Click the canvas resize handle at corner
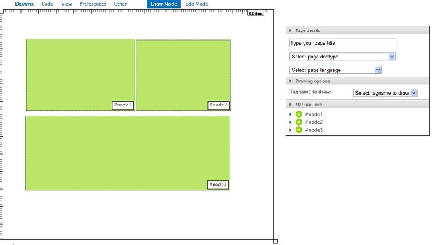Screen dimensions: 432x245 pos(275,241)
